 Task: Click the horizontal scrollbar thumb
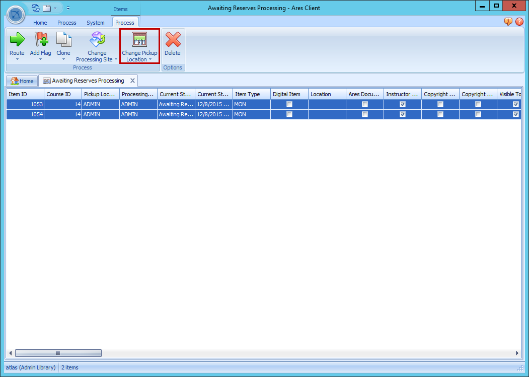click(58, 353)
